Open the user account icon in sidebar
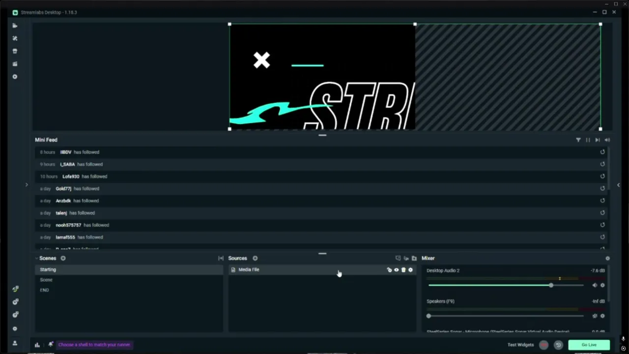Viewport: 629px width, 354px height. click(15, 343)
